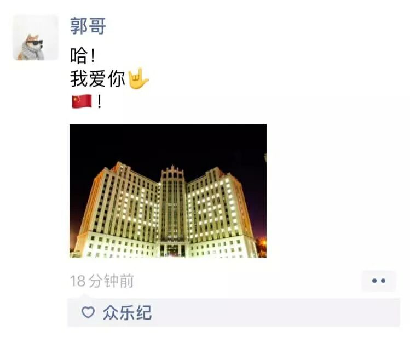This screenshot has width=410, height=342.
Task: Open the shiba dog avatar profile picture
Action: [x=36, y=37]
